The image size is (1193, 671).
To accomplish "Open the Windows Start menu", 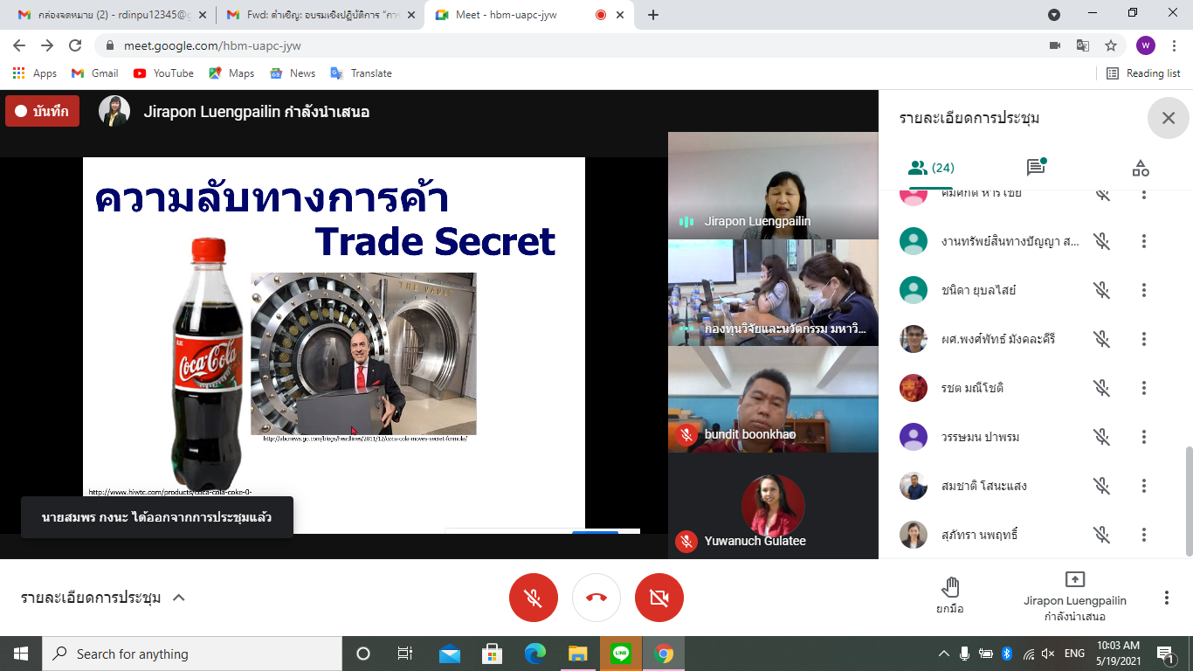I will coord(21,654).
